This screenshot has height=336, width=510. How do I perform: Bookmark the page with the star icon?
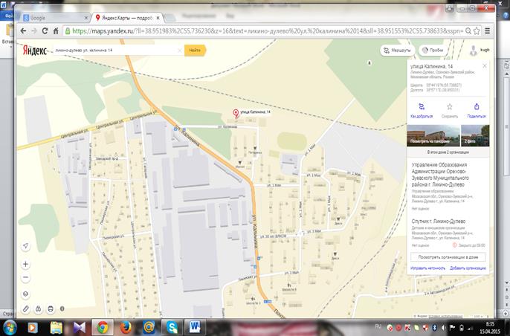tap(477, 31)
